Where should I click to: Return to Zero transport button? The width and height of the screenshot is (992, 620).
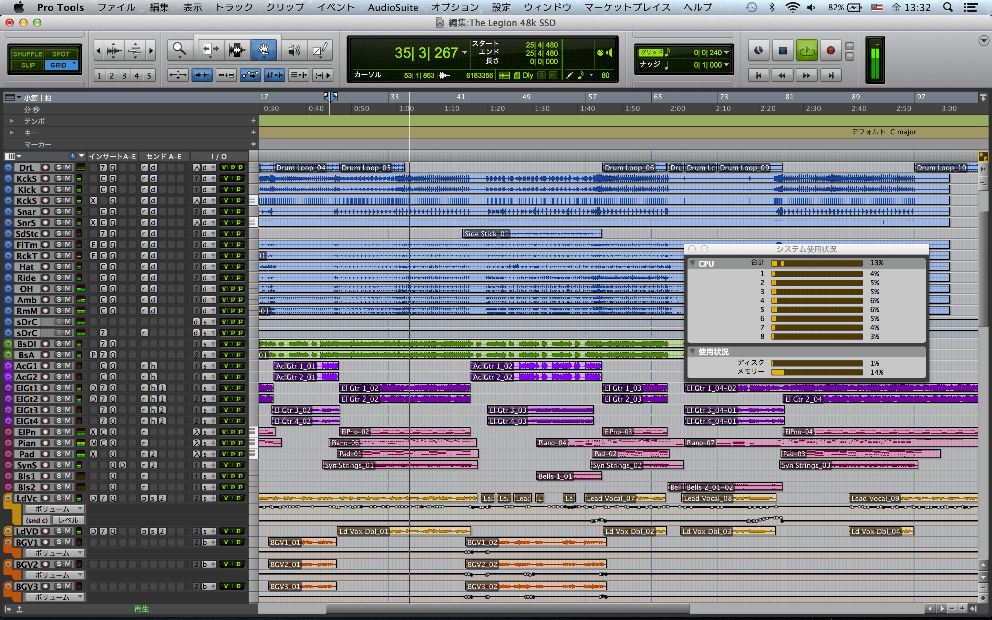[x=758, y=75]
